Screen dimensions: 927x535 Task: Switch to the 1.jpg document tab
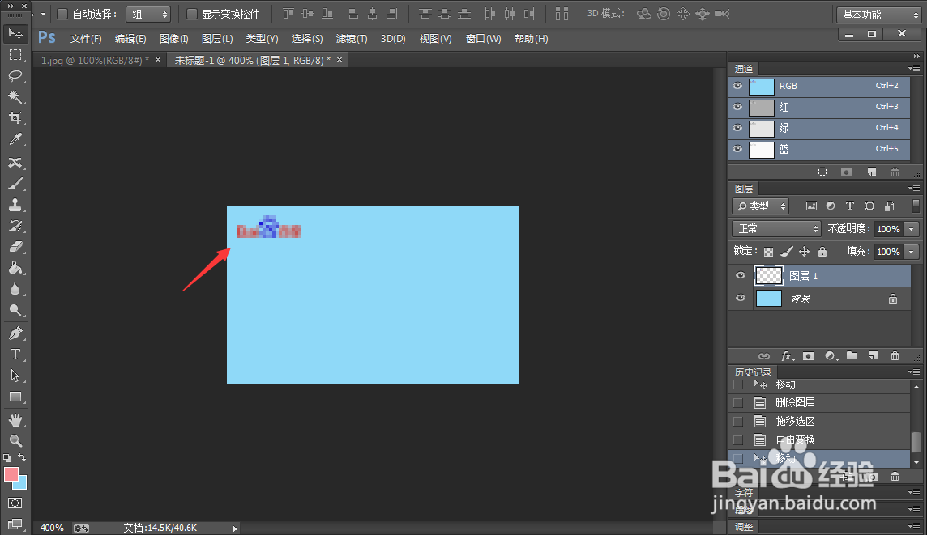(94, 59)
